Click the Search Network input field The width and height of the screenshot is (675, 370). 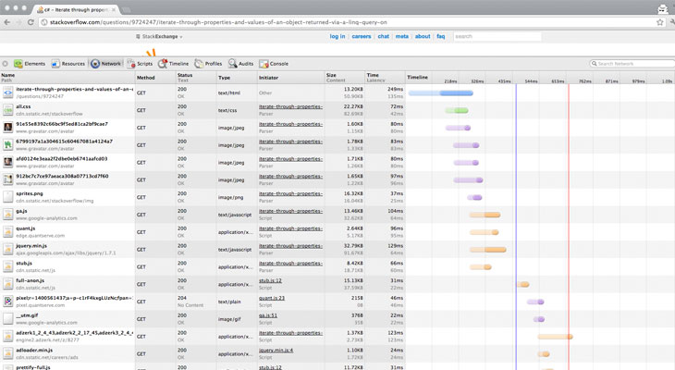633,64
